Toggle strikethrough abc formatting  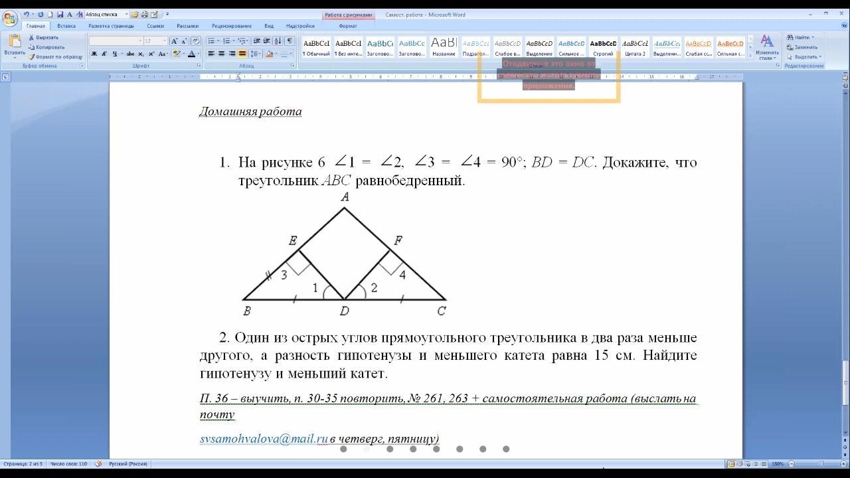tap(130, 54)
